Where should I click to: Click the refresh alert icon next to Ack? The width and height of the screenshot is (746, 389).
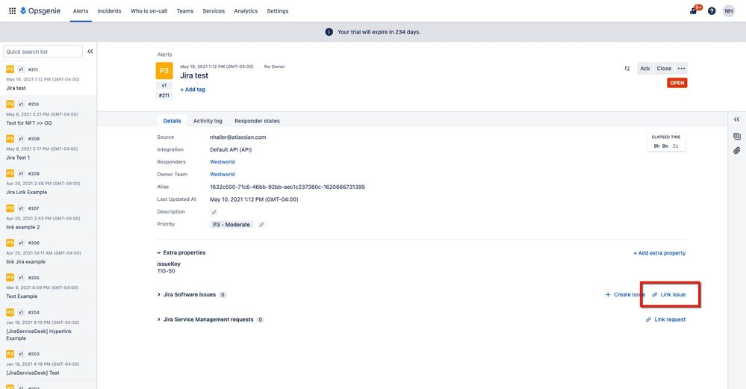627,69
